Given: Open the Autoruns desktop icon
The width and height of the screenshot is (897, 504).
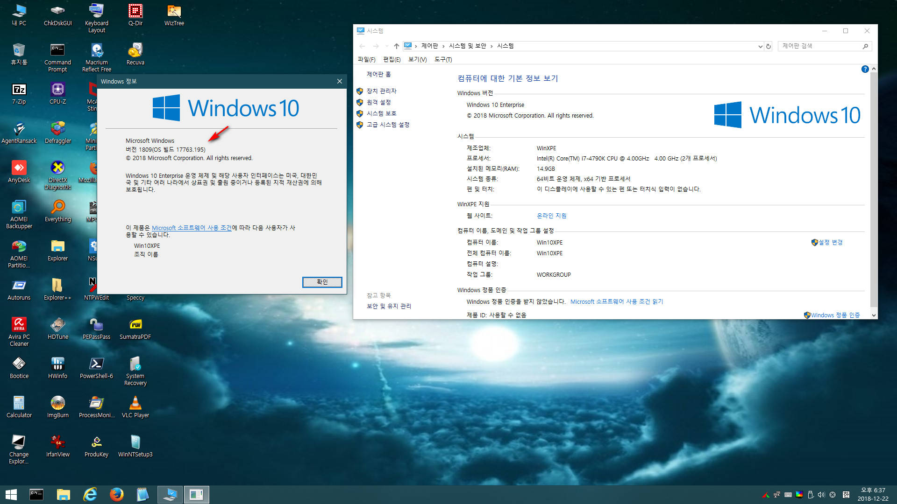Looking at the screenshot, I should tap(19, 289).
